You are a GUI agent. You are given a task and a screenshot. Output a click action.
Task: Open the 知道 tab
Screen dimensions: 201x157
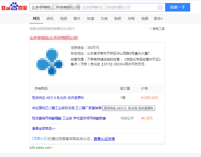click(91, 19)
